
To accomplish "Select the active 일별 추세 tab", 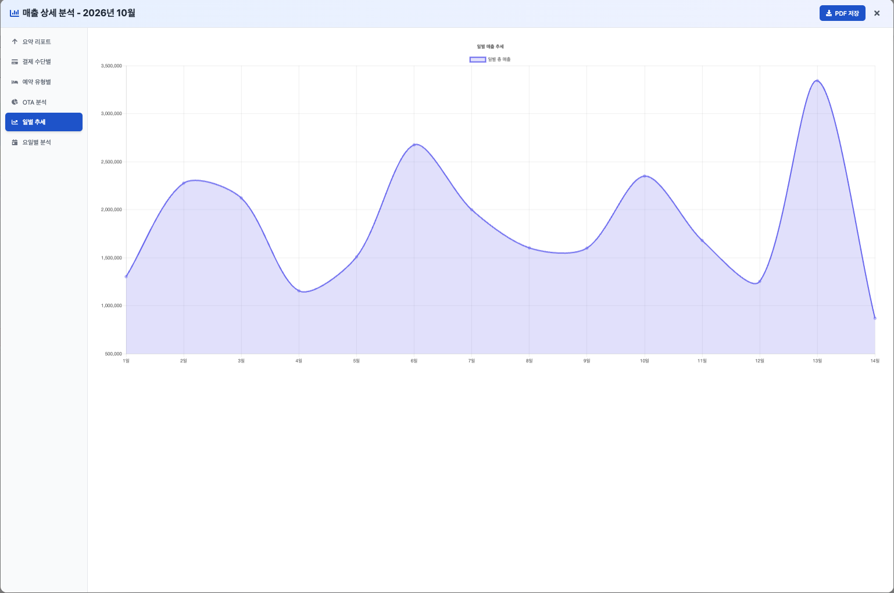I will pyautogui.click(x=44, y=122).
